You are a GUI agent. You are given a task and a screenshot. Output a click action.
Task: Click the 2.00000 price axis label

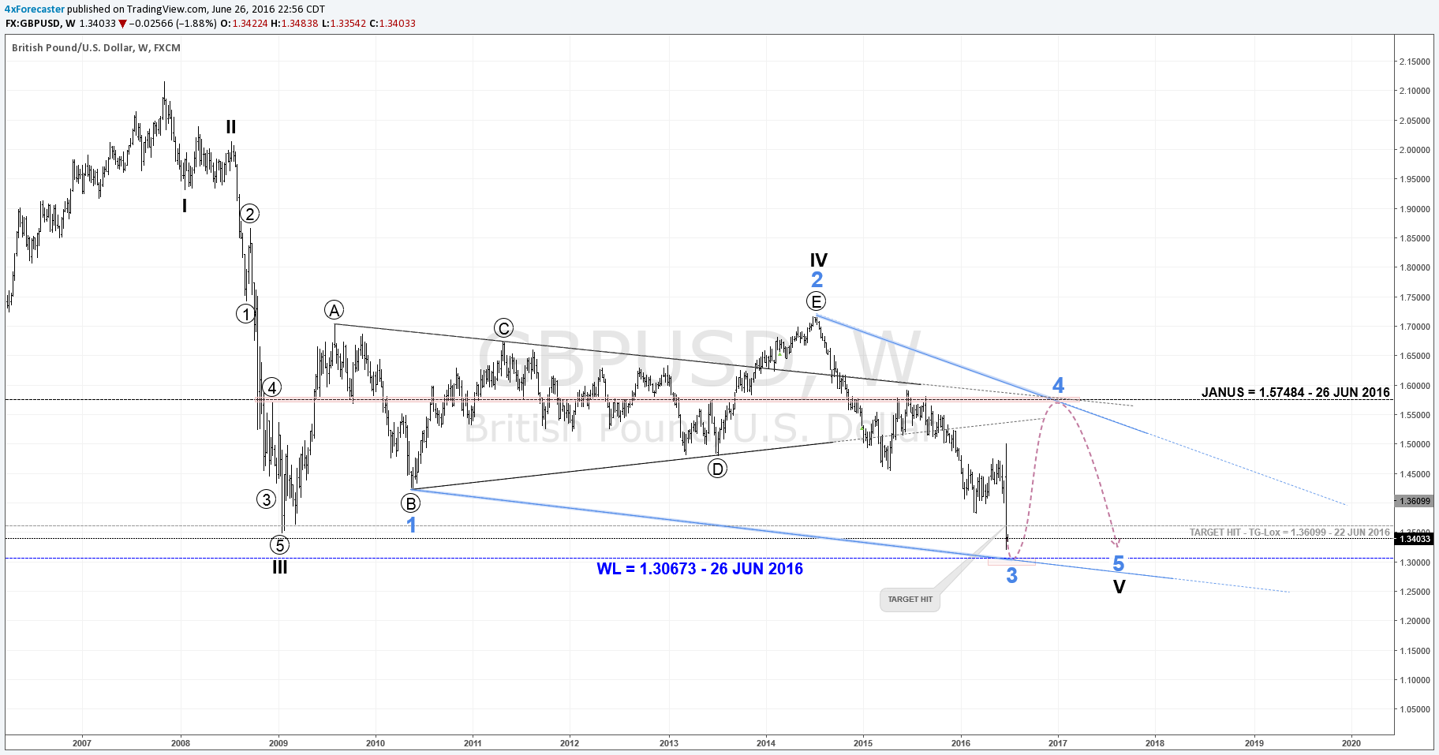pos(1415,150)
